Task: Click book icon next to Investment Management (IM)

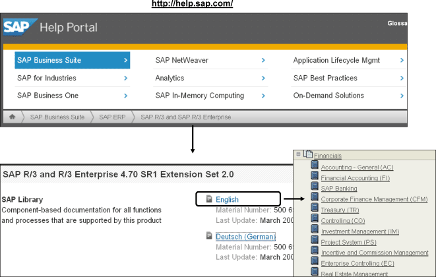Action: click(x=315, y=229)
